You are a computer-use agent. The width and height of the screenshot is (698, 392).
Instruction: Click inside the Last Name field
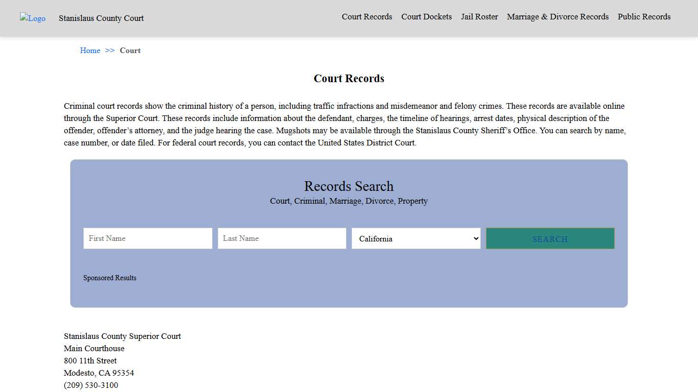click(x=282, y=238)
